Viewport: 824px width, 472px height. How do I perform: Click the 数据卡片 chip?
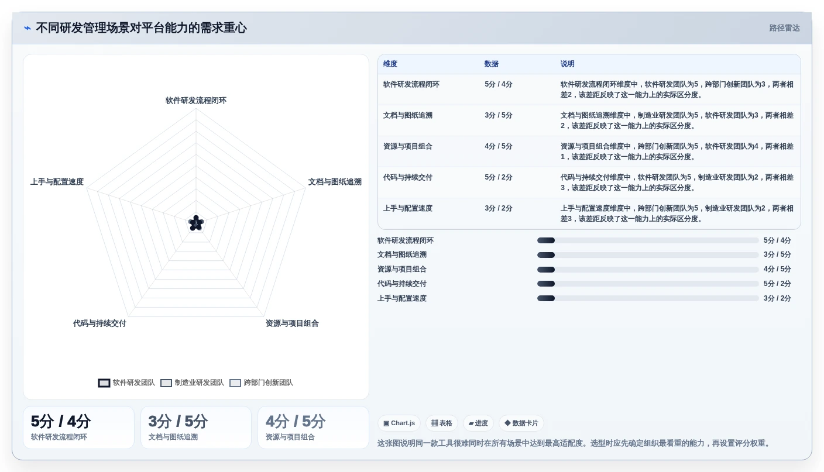pyautogui.click(x=521, y=423)
